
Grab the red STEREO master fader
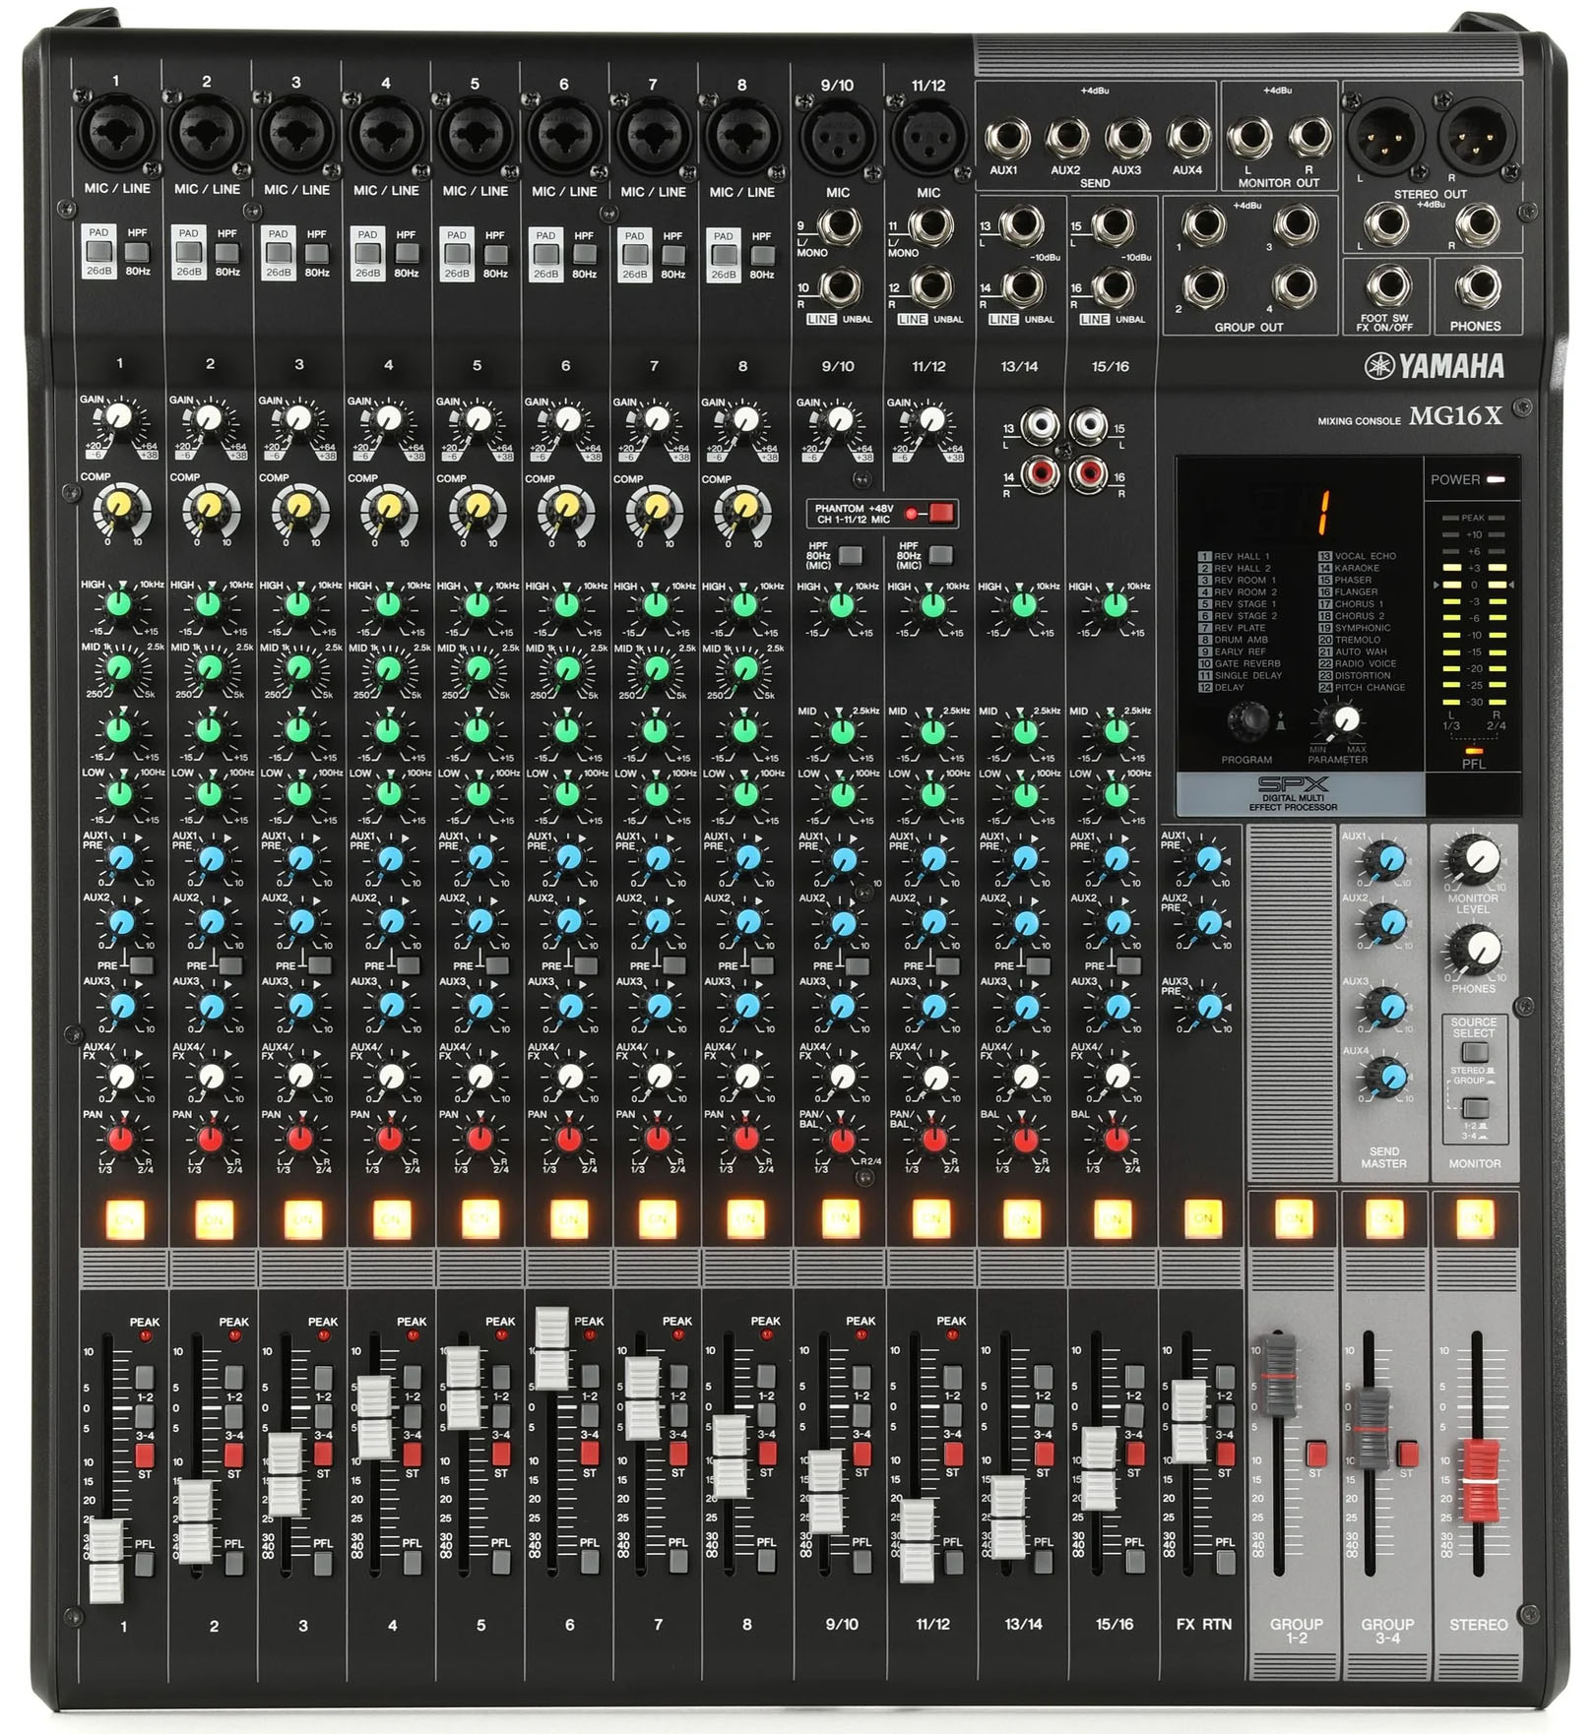(x=1476, y=1479)
